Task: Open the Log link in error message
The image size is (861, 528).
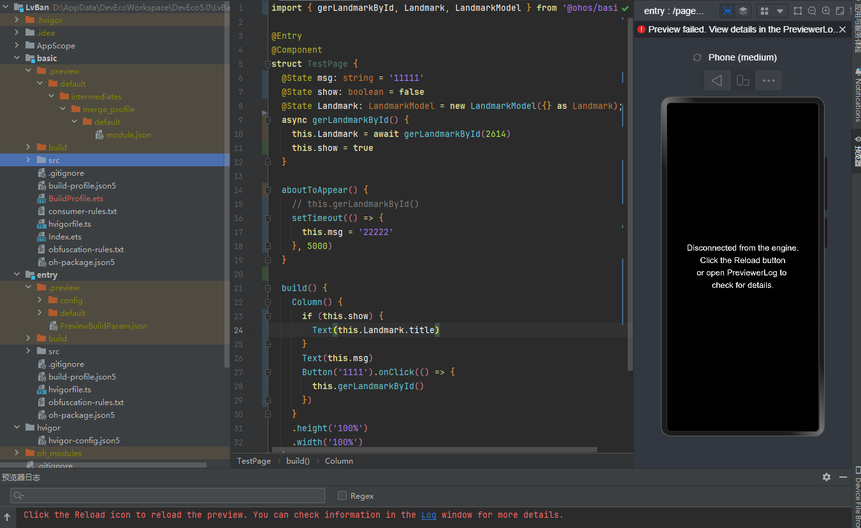Action: (429, 515)
